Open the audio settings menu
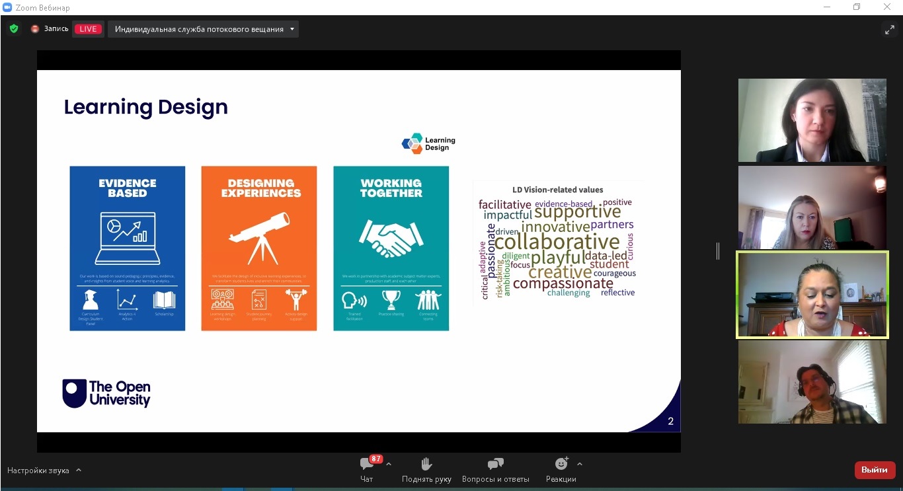This screenshot has width=903, height=491. (38, 471)
